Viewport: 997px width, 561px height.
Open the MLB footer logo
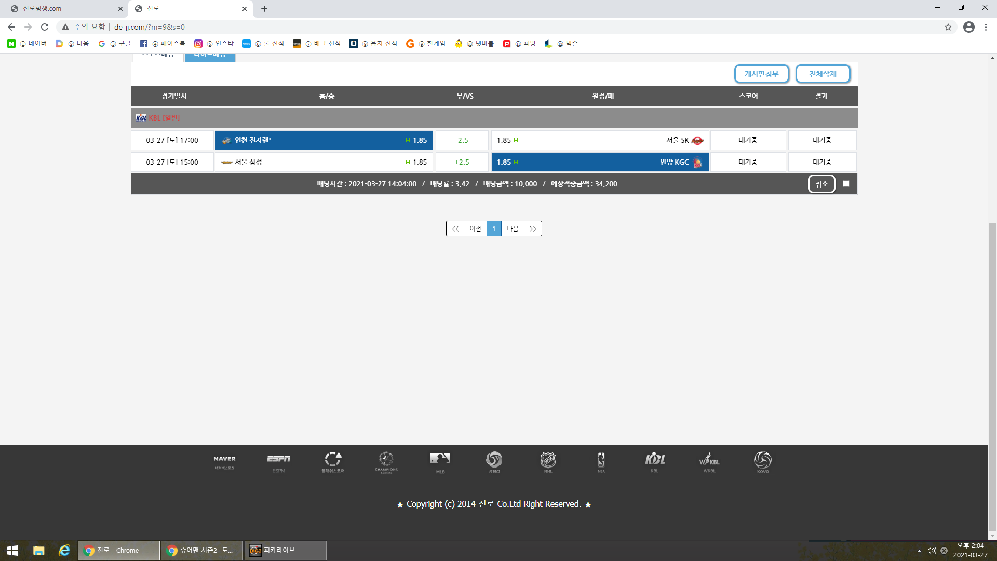(440, 462)
